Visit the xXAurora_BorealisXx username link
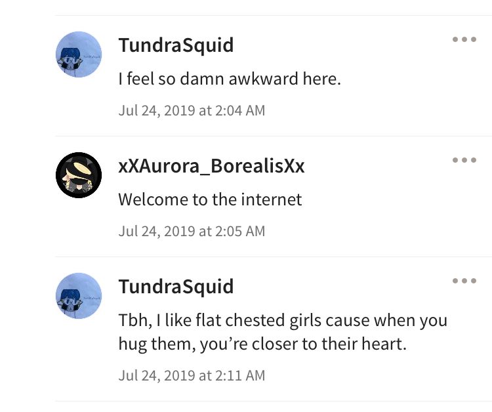 pos(211,166)
